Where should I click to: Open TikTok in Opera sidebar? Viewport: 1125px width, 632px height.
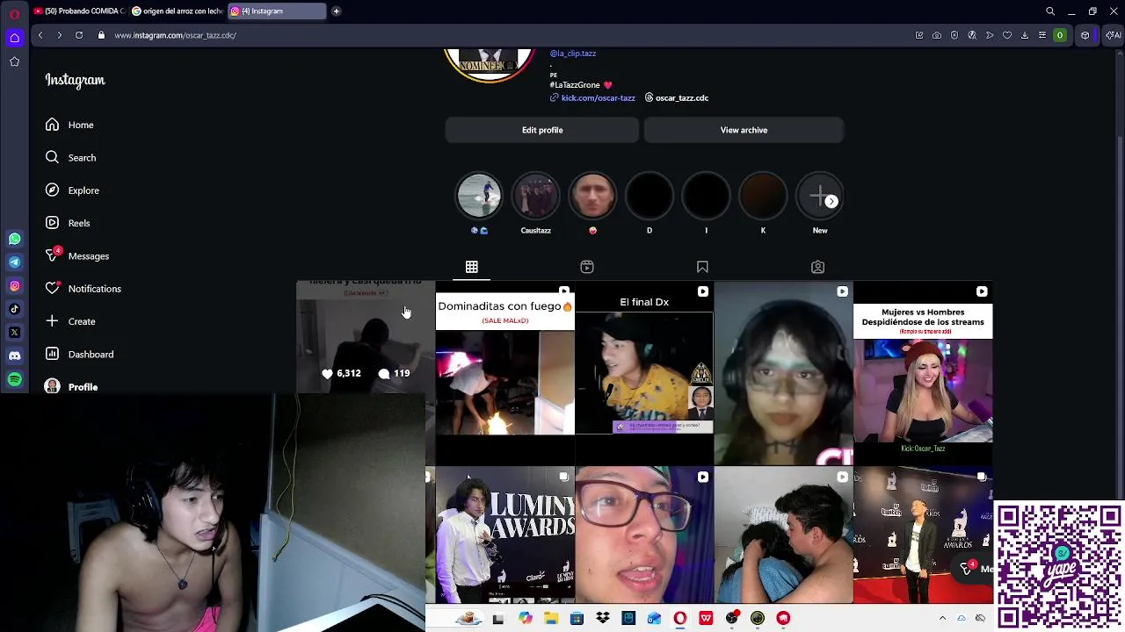click(14, 309)
